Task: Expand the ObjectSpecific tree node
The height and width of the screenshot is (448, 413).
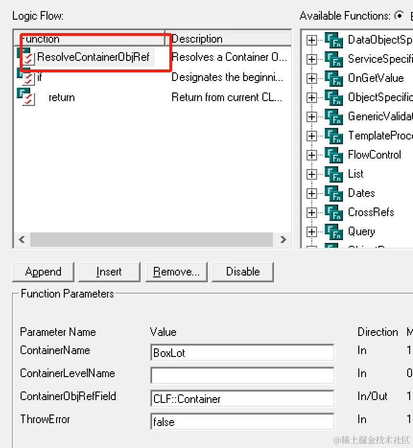Action: (x=311, y=98)
